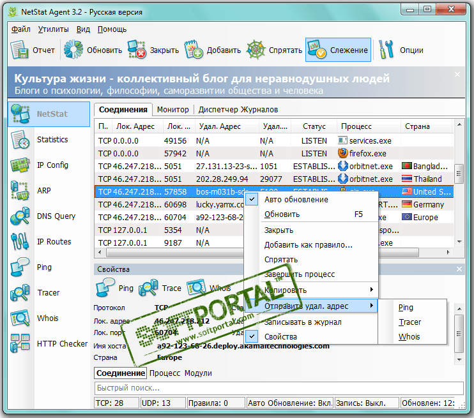
Task: Open the Whois sidebar icon
Action: point(20,318)
